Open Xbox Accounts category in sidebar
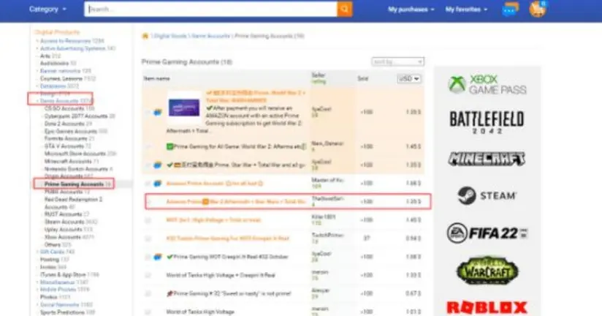Image resolution: width=602 pixels, height=316 pixels. click(64, 237)
